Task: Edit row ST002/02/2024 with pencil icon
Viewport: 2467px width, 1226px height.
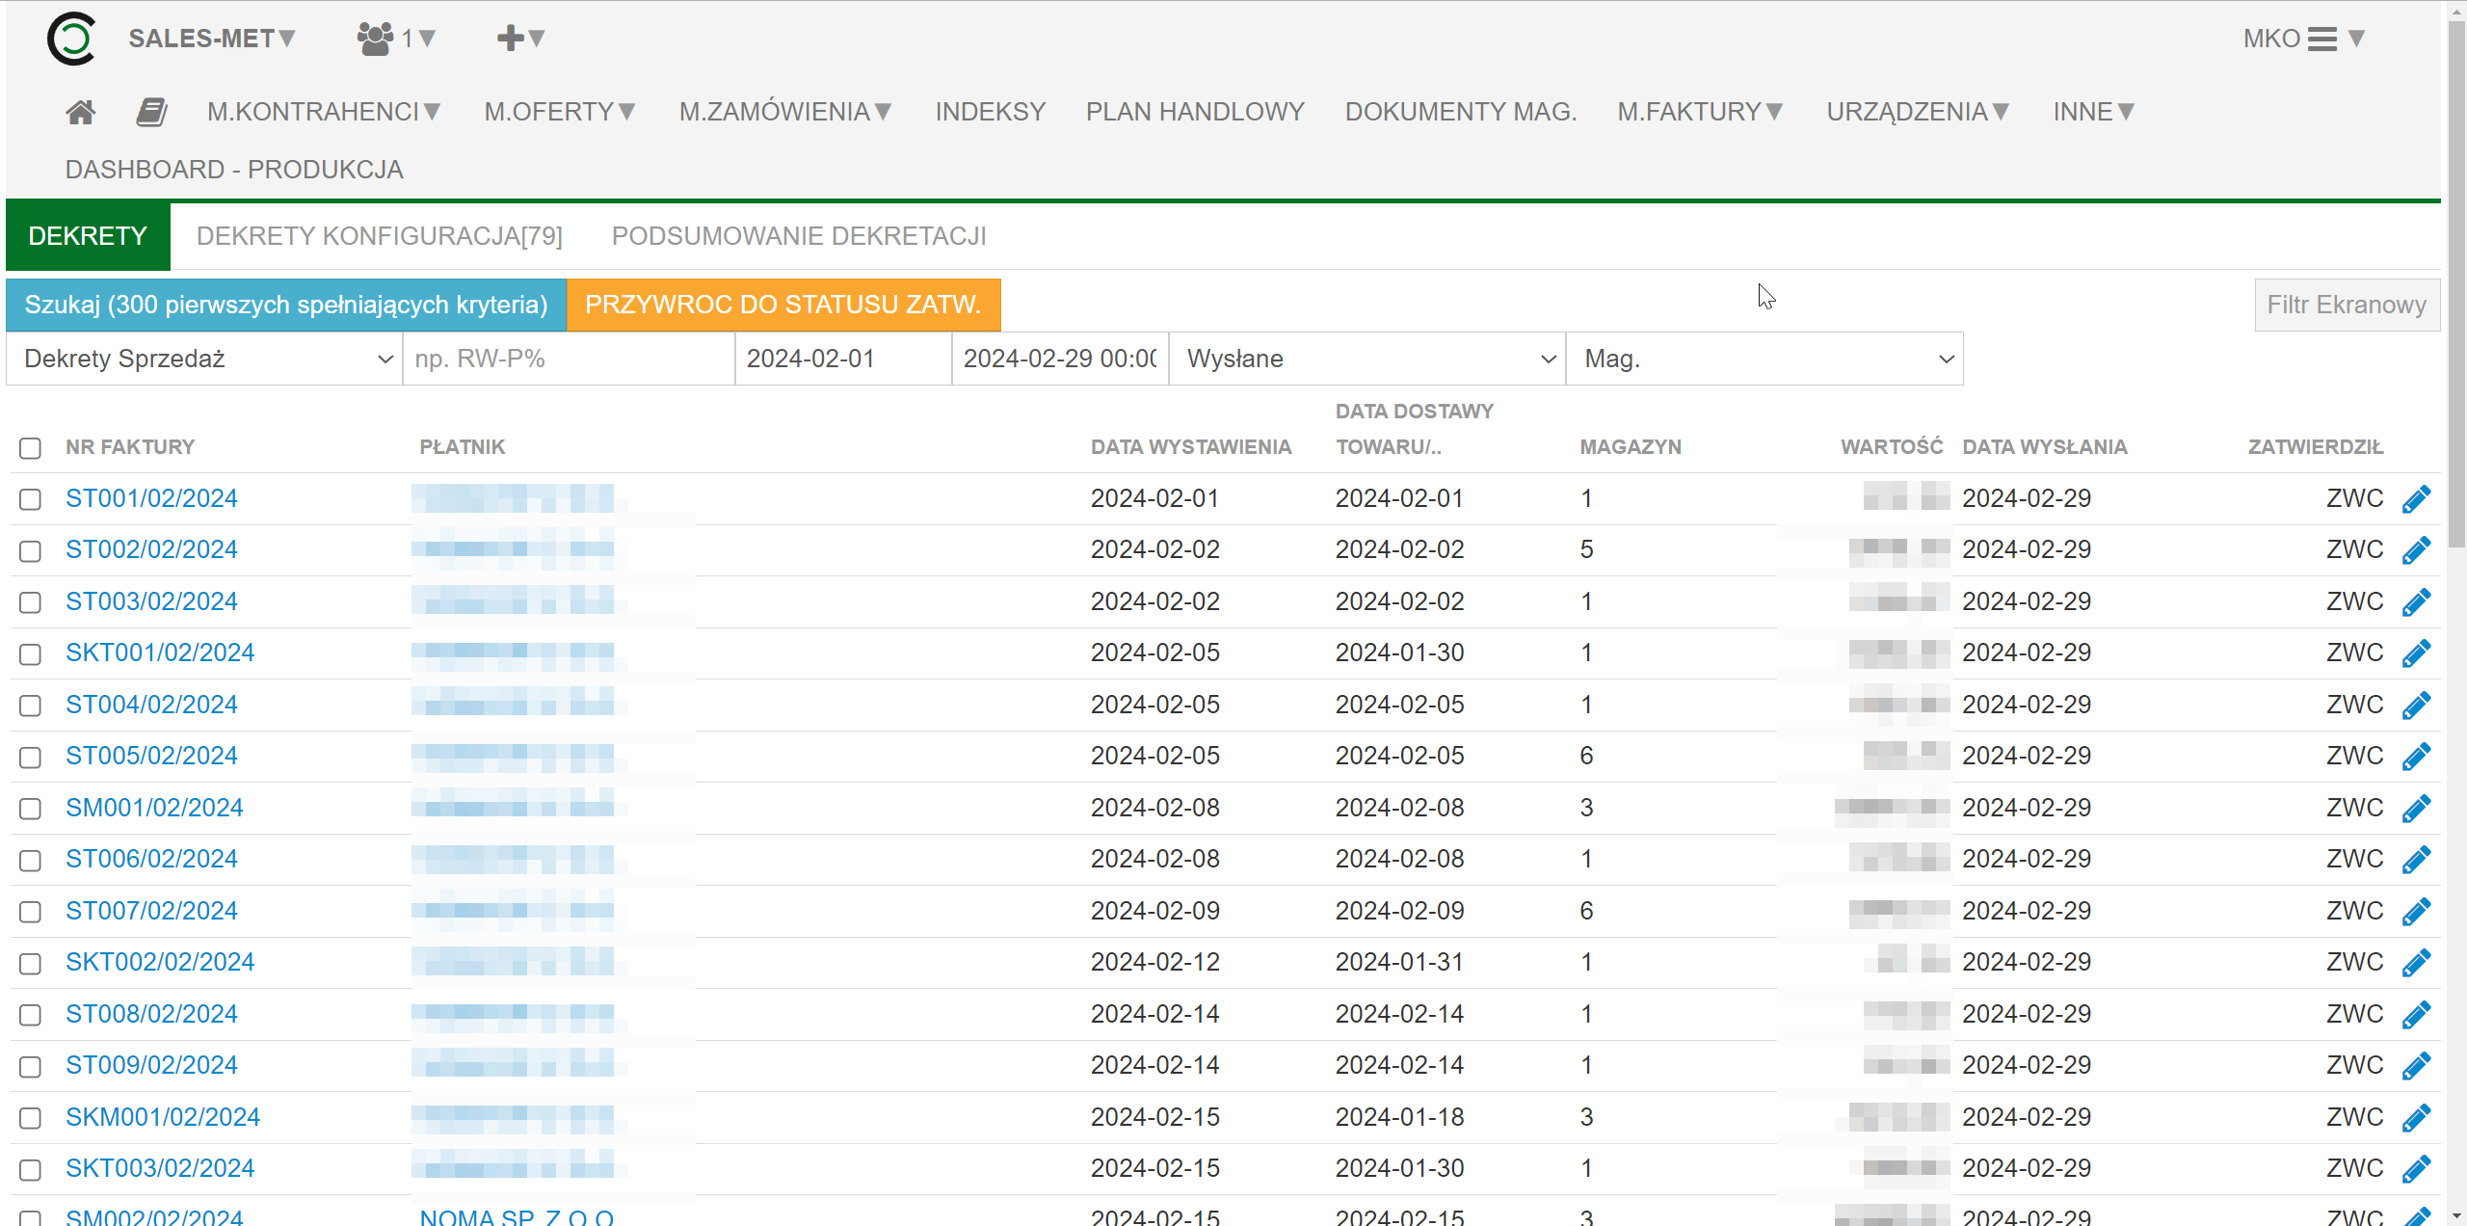Action: 2416,550
